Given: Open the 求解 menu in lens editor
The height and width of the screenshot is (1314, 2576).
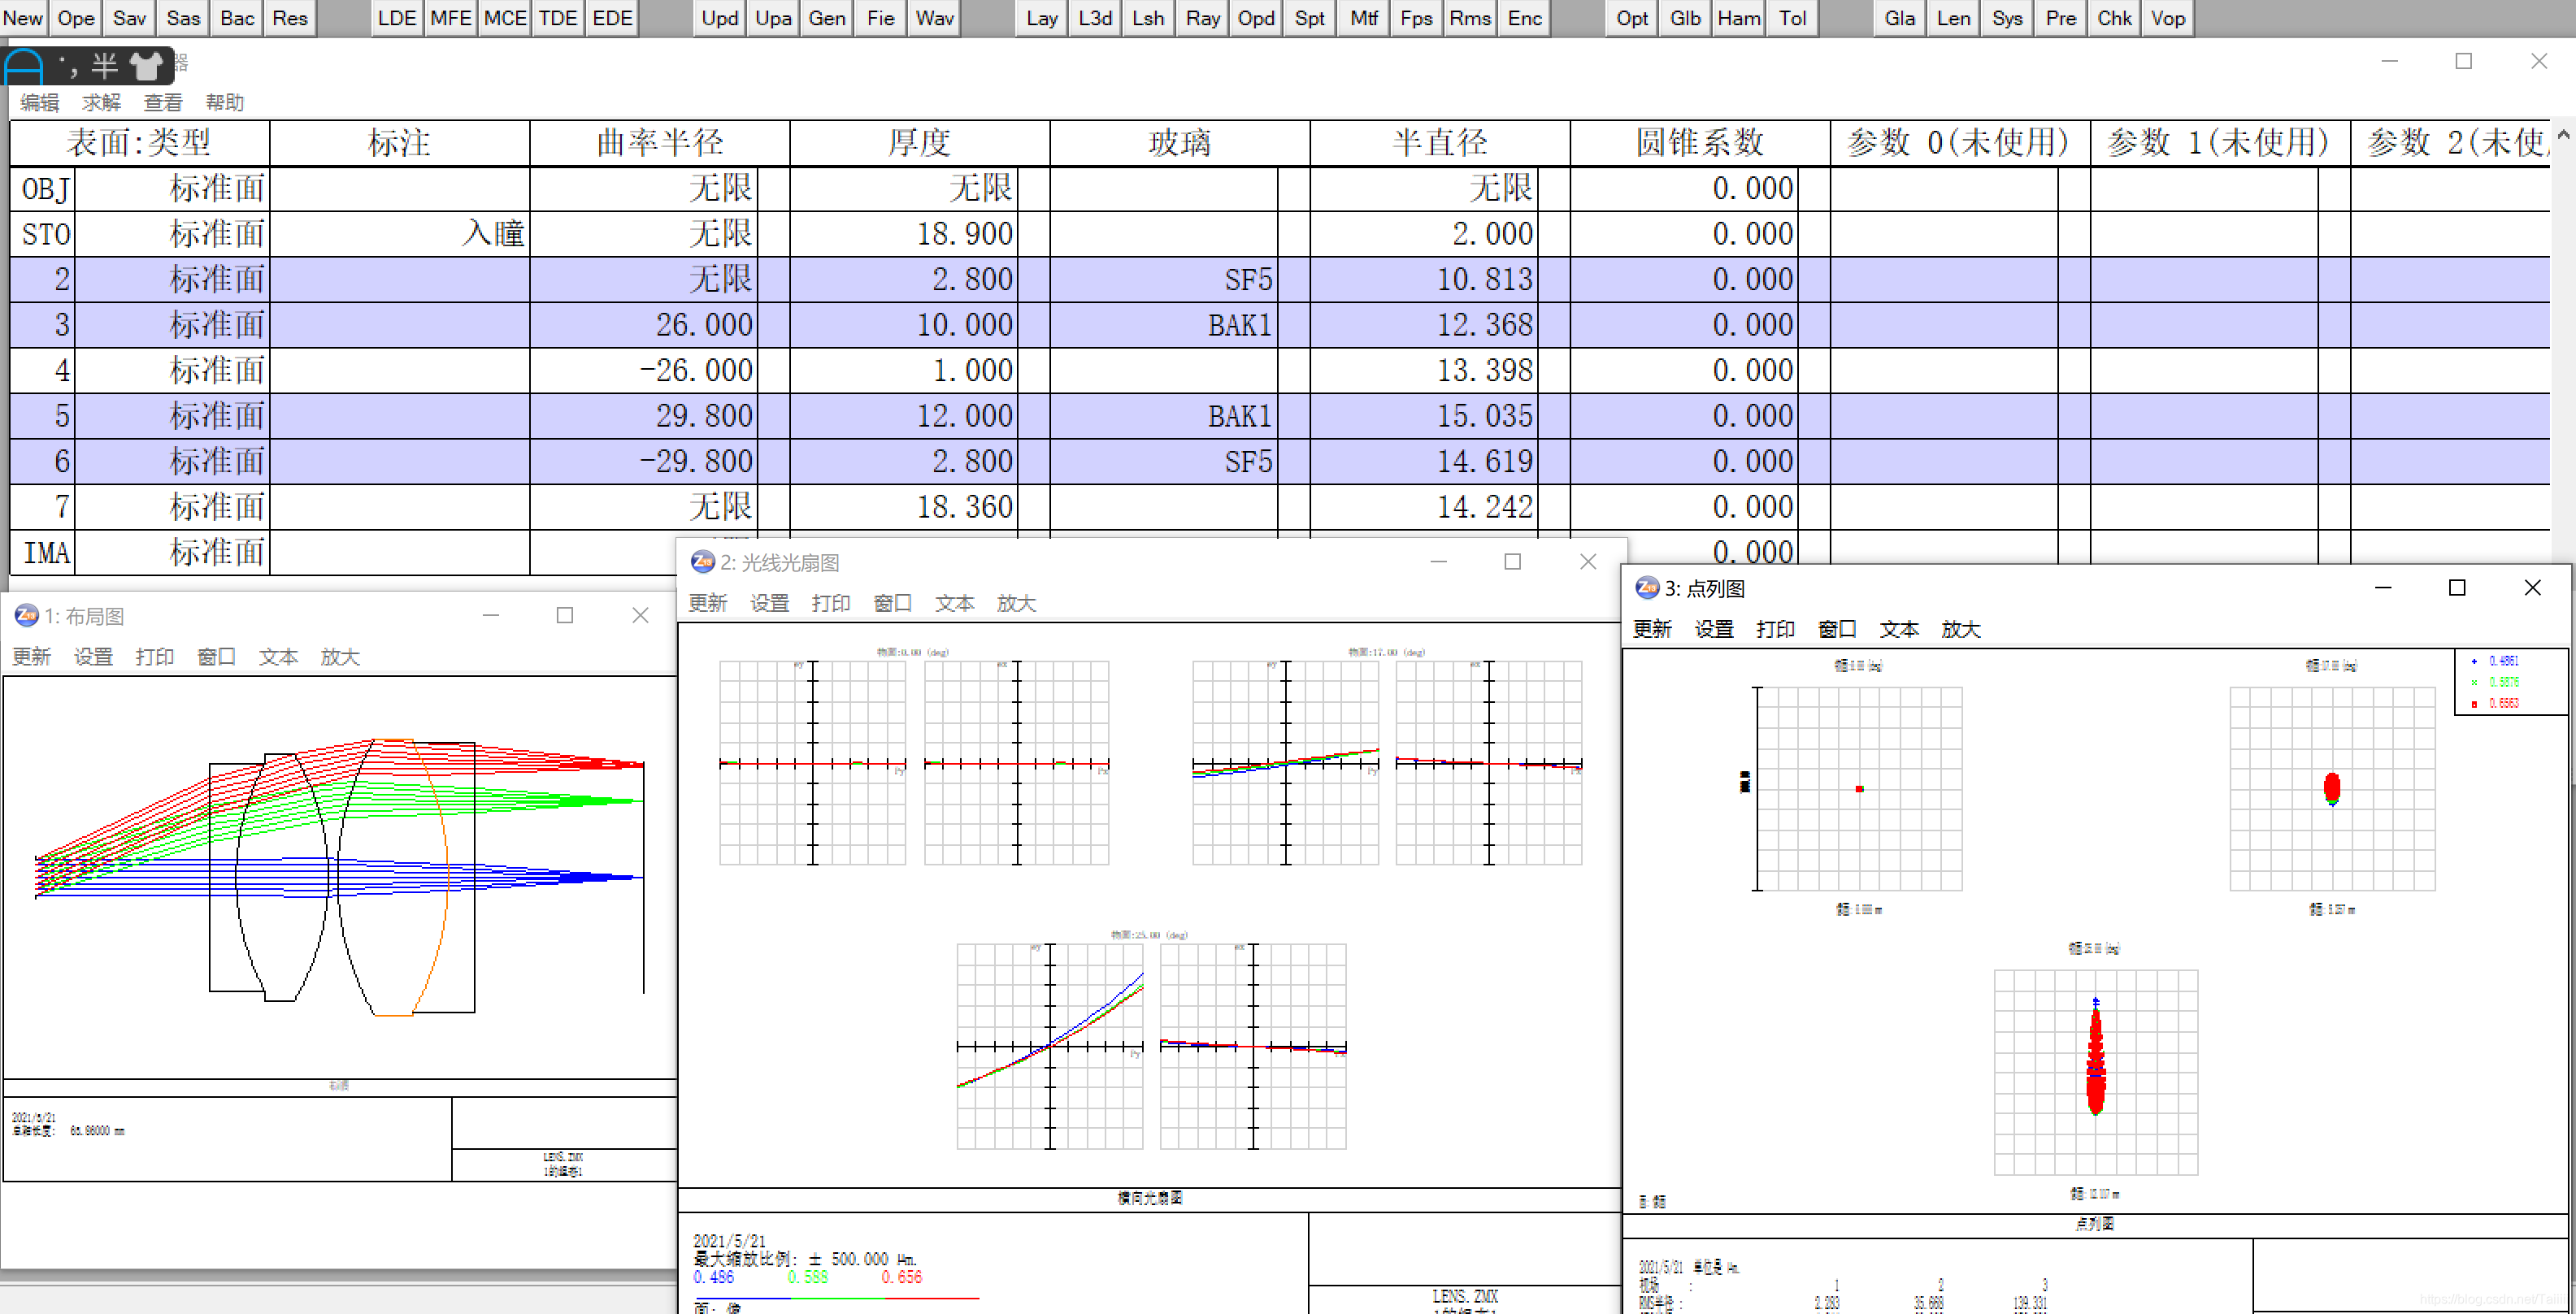Looking at the screenshot, I should click(101, 102).
